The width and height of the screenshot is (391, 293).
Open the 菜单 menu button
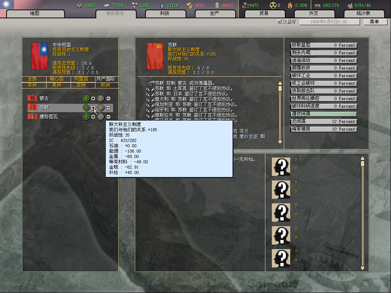pyautogui.click(x=375, y=22)
